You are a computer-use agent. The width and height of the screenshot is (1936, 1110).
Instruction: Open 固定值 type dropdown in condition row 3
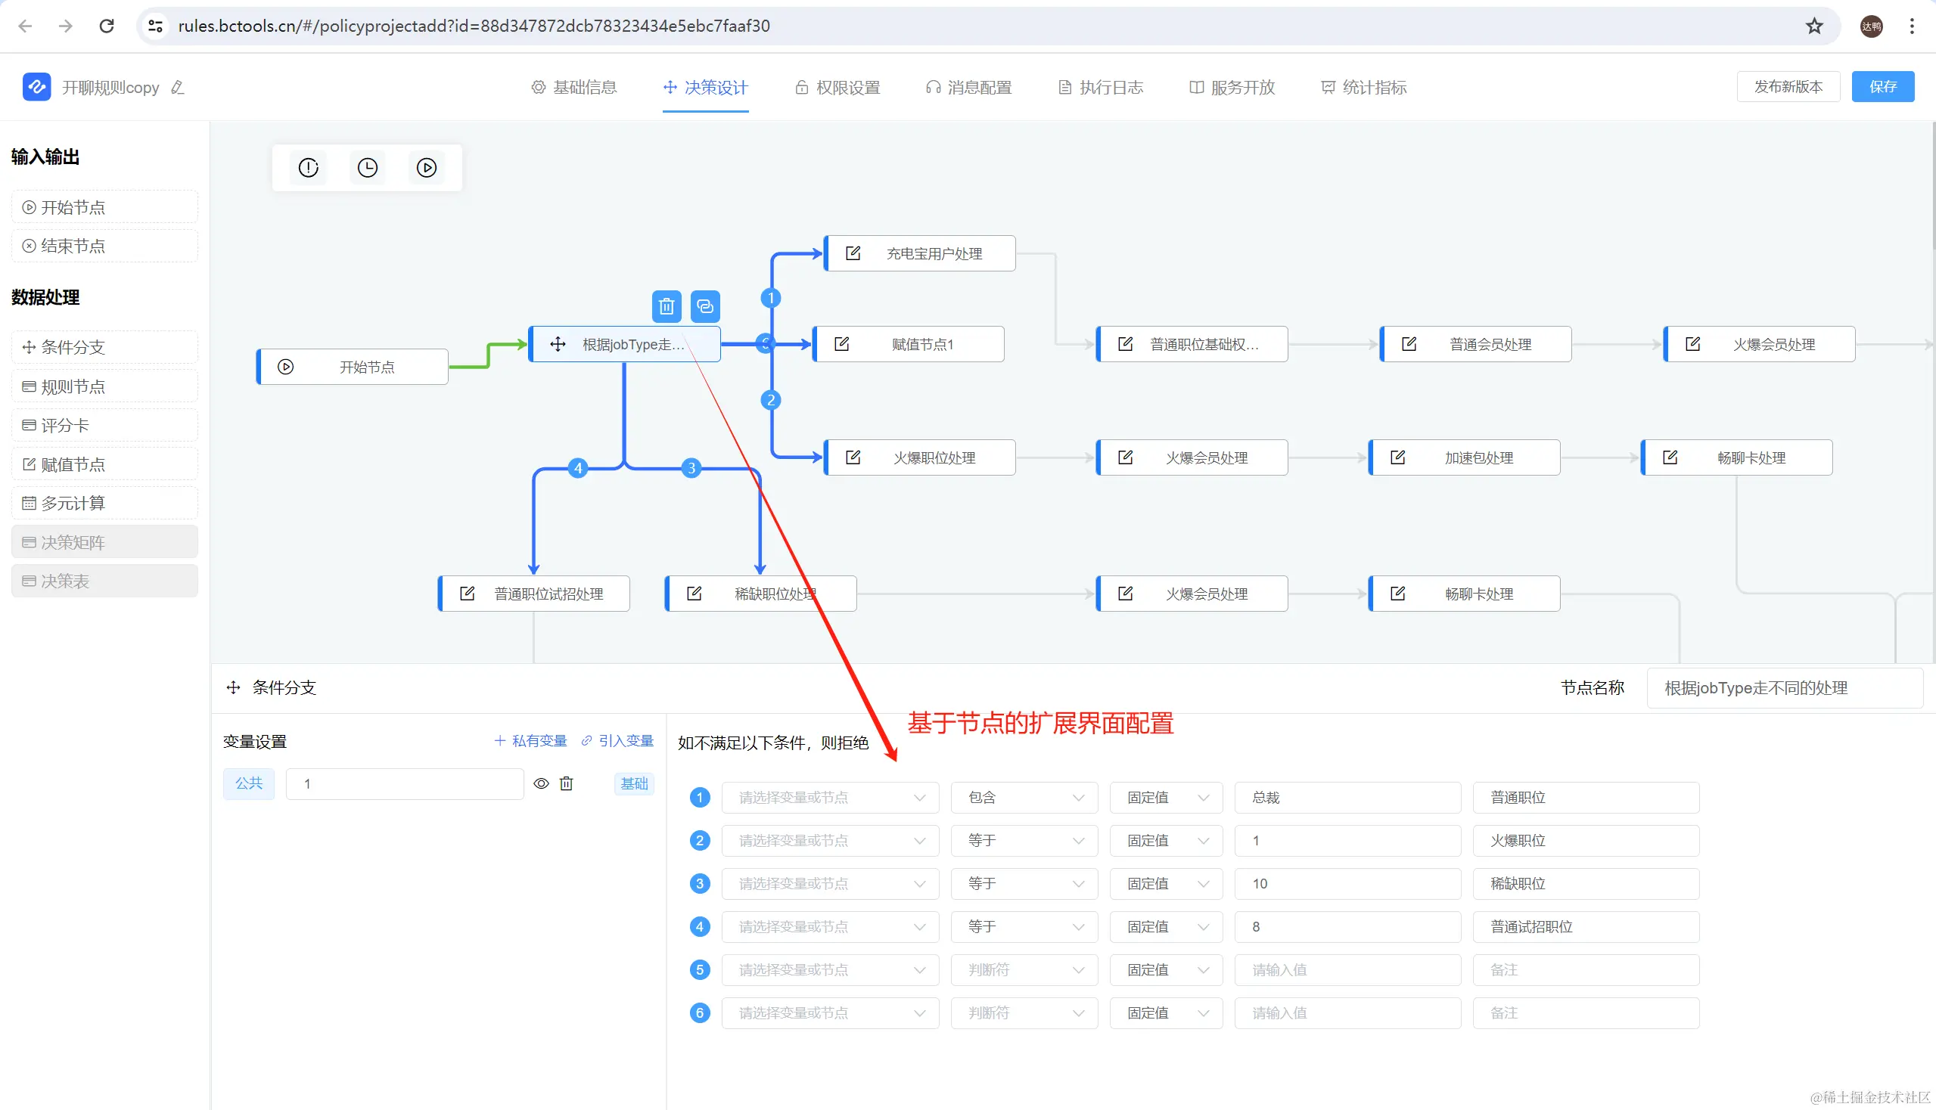(x=1166, y=884)
